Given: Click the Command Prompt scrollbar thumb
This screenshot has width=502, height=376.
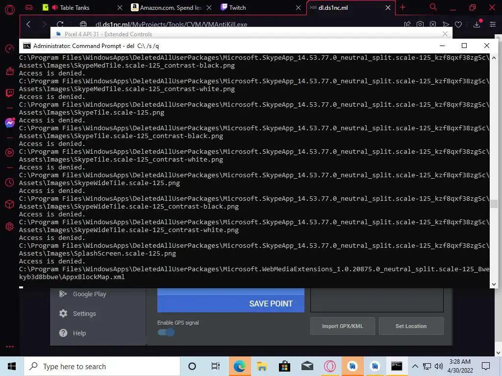Looking at the screenshot, I should 494,204.
